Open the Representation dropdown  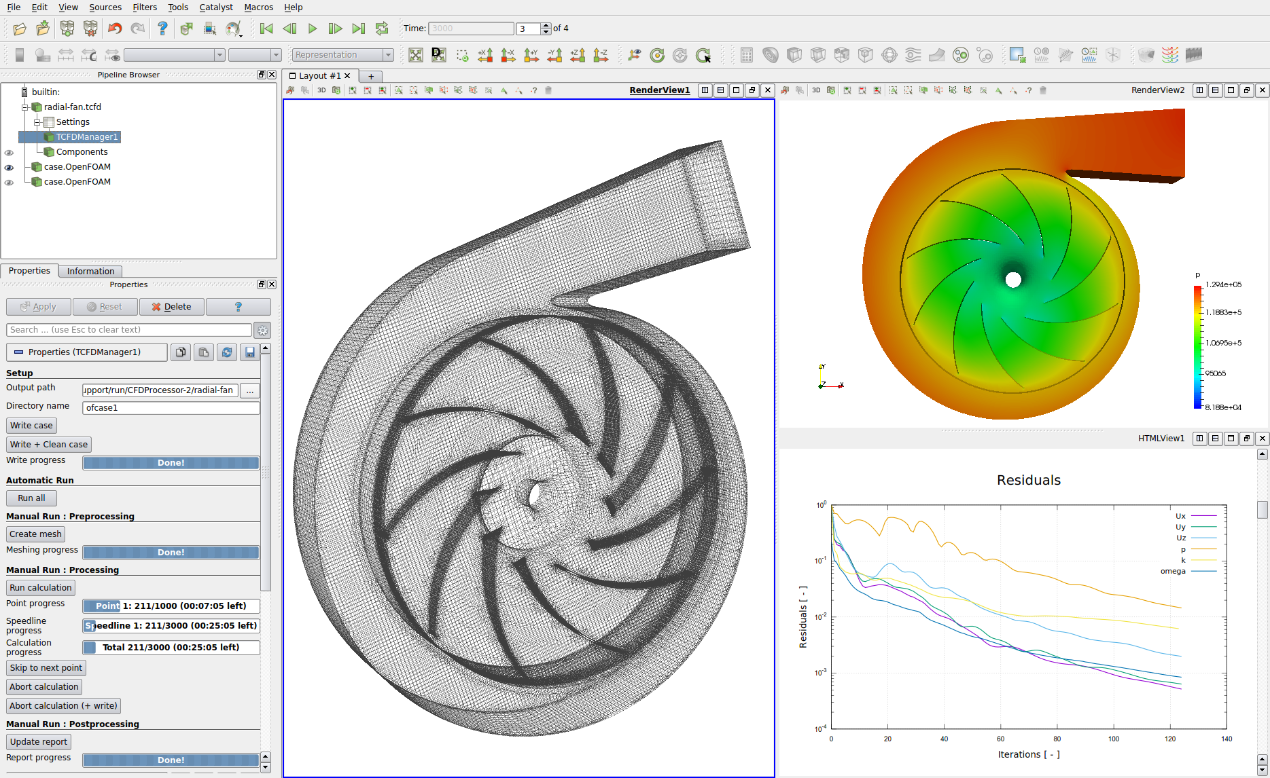(342, 55)
